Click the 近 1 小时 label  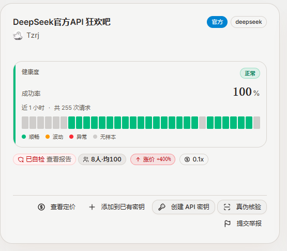(33, 108)
